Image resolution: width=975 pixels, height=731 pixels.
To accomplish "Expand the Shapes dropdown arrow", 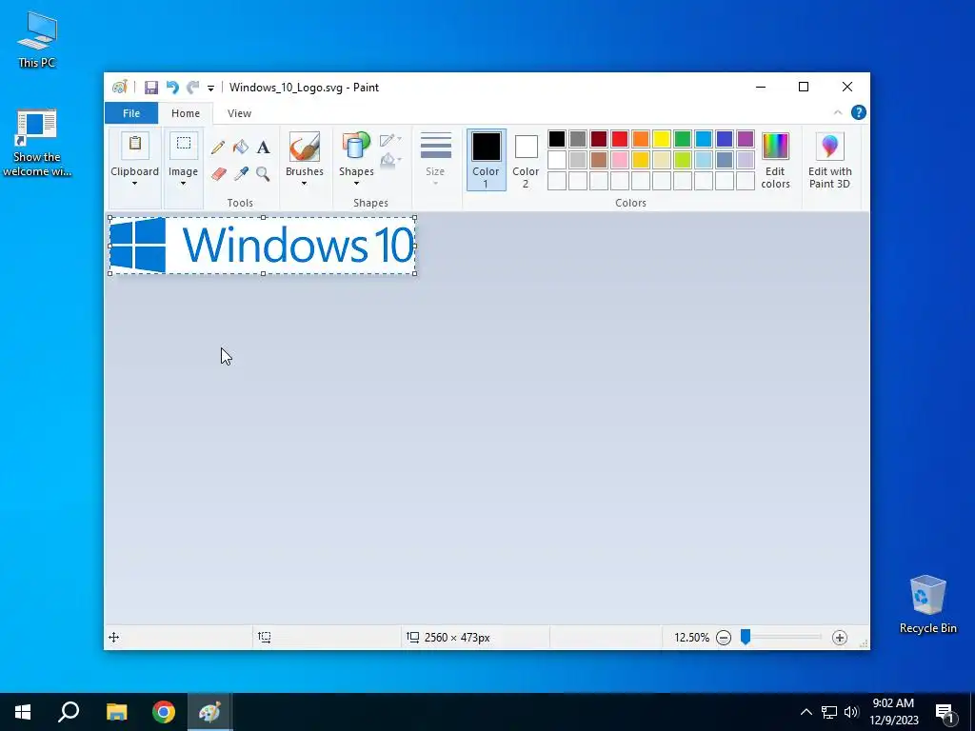I will tap(356, 184).
